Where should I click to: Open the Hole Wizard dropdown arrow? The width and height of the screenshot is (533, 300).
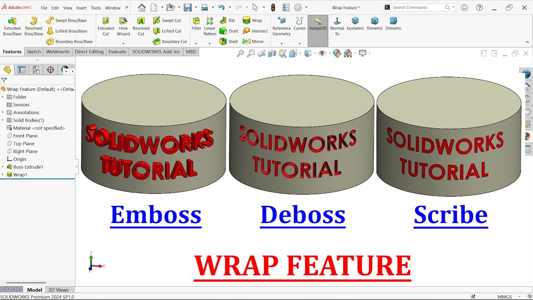click(123, 43)
